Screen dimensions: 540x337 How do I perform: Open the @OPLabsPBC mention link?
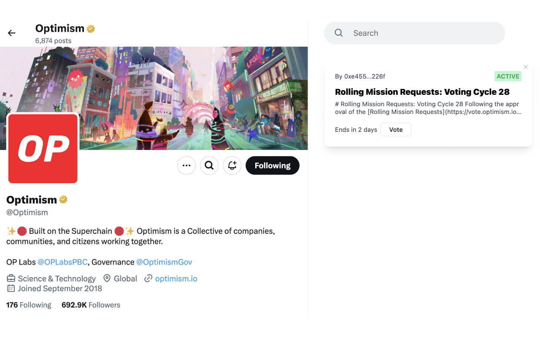click(x=62, y=262)
